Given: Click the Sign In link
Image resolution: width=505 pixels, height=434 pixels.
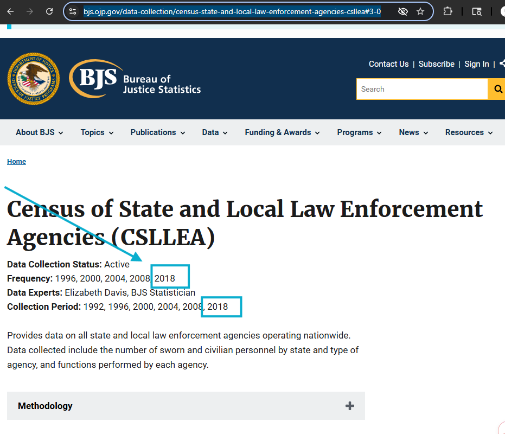Looking at the screenshot, I should coord(476,64).
